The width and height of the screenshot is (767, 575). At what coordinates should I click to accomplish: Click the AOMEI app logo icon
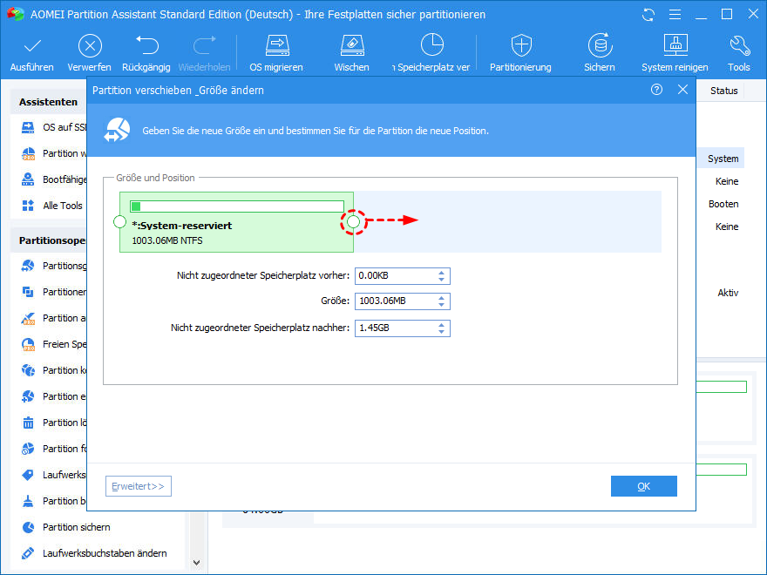click(x=16, y=14)
